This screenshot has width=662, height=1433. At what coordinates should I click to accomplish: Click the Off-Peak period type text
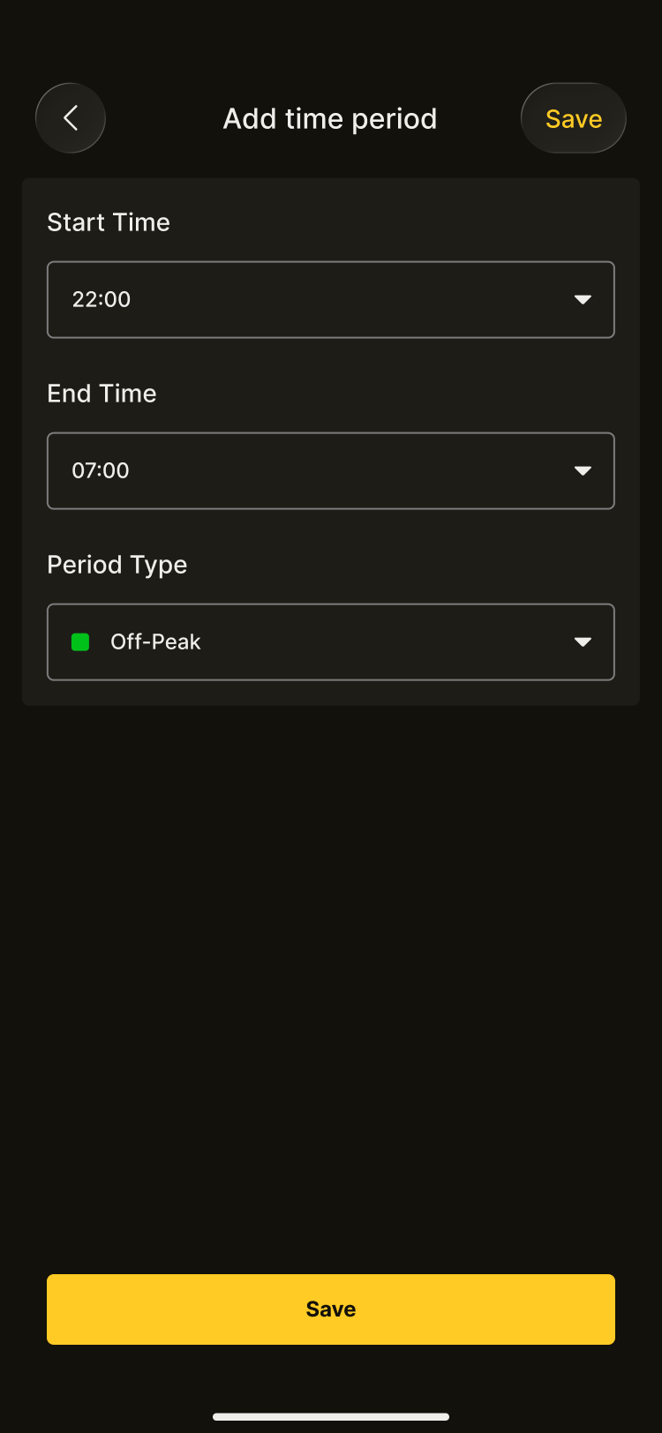[x=155, y=642]
